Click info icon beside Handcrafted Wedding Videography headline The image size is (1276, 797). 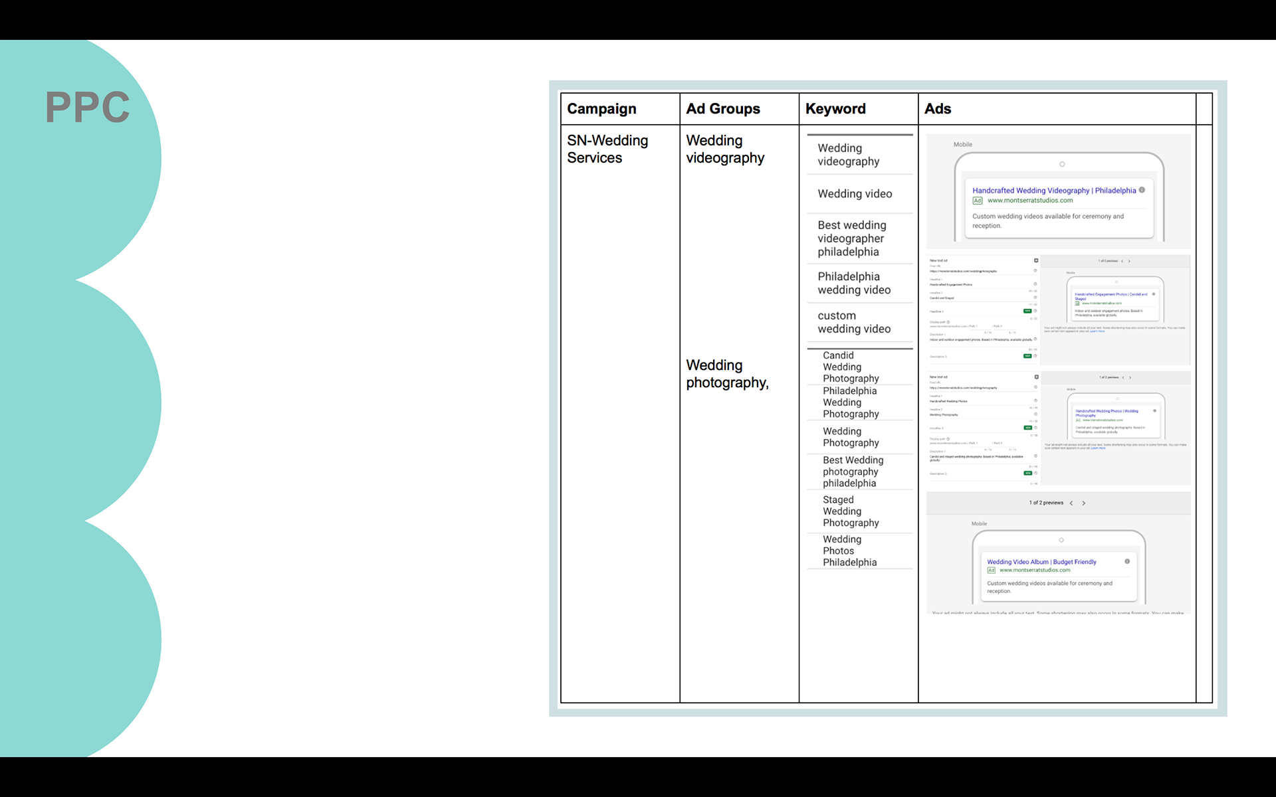coord(1142,190)
